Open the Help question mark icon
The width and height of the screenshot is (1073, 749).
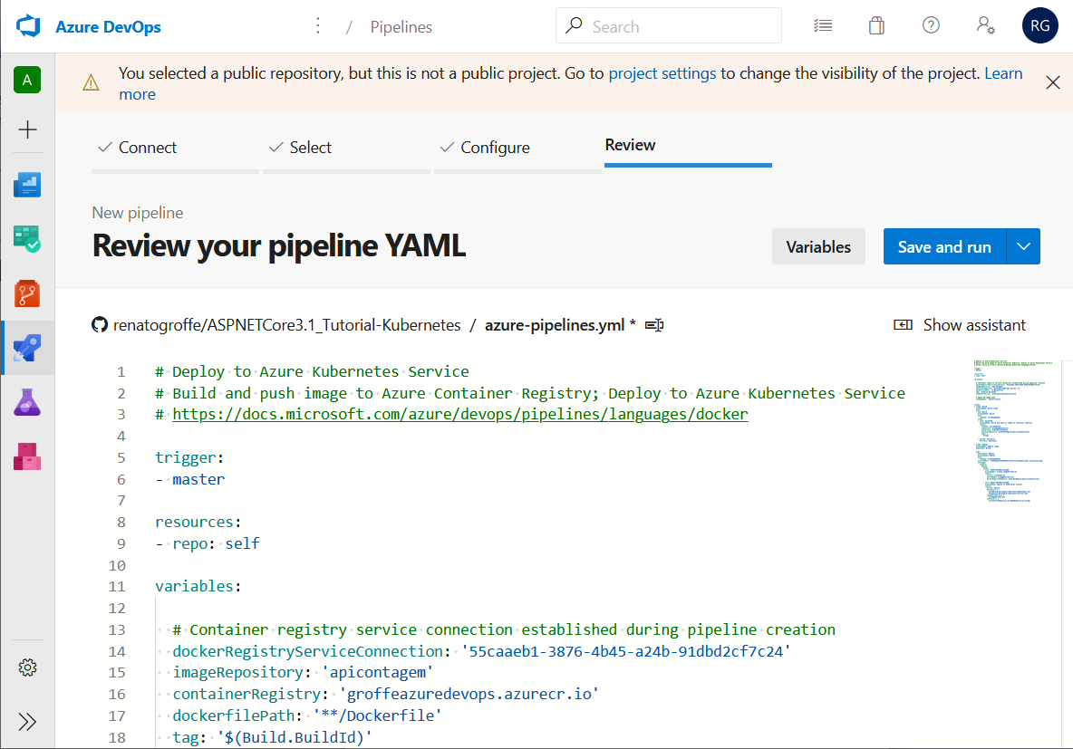click(x=931, y=25)
